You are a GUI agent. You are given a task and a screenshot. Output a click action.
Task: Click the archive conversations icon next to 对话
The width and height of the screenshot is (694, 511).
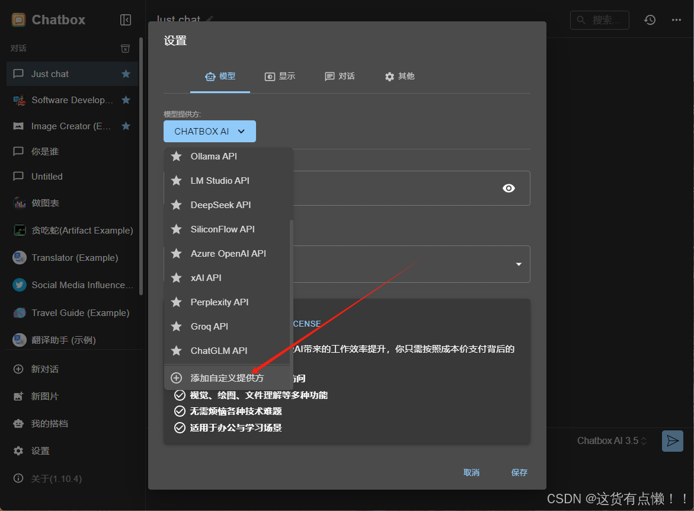126,48
